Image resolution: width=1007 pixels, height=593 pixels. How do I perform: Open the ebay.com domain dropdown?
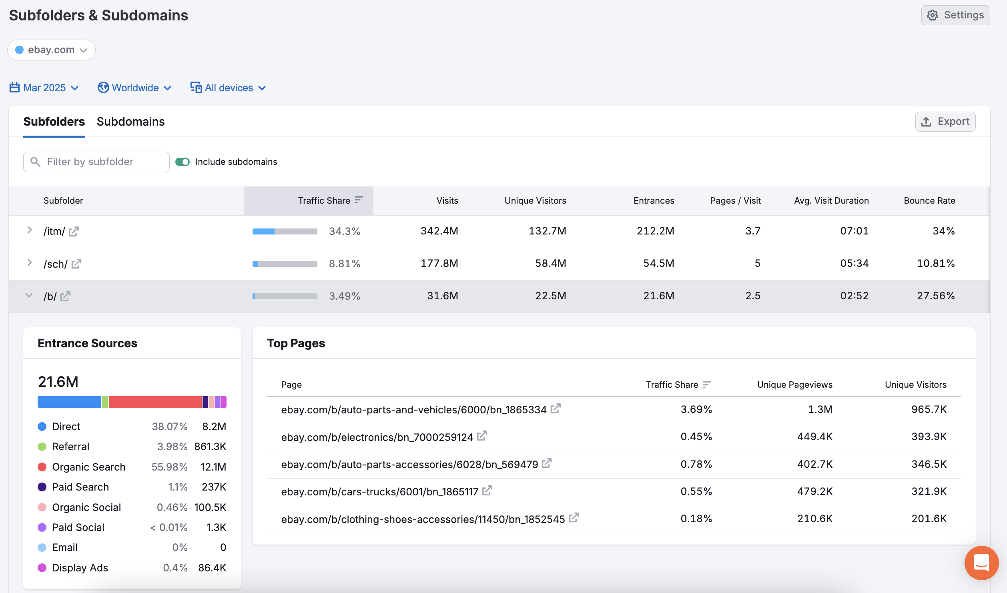51,50
